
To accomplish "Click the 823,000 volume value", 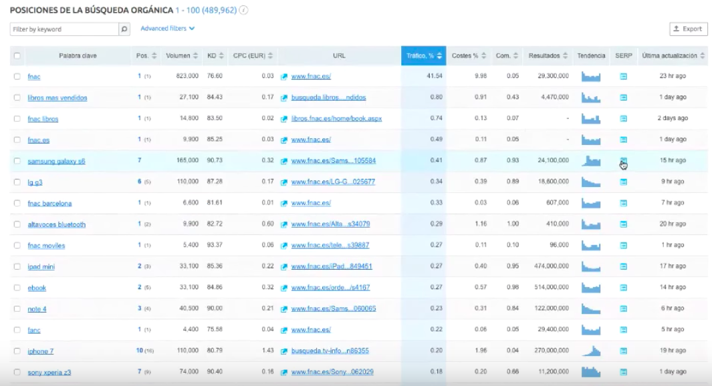I will point(187,76).
